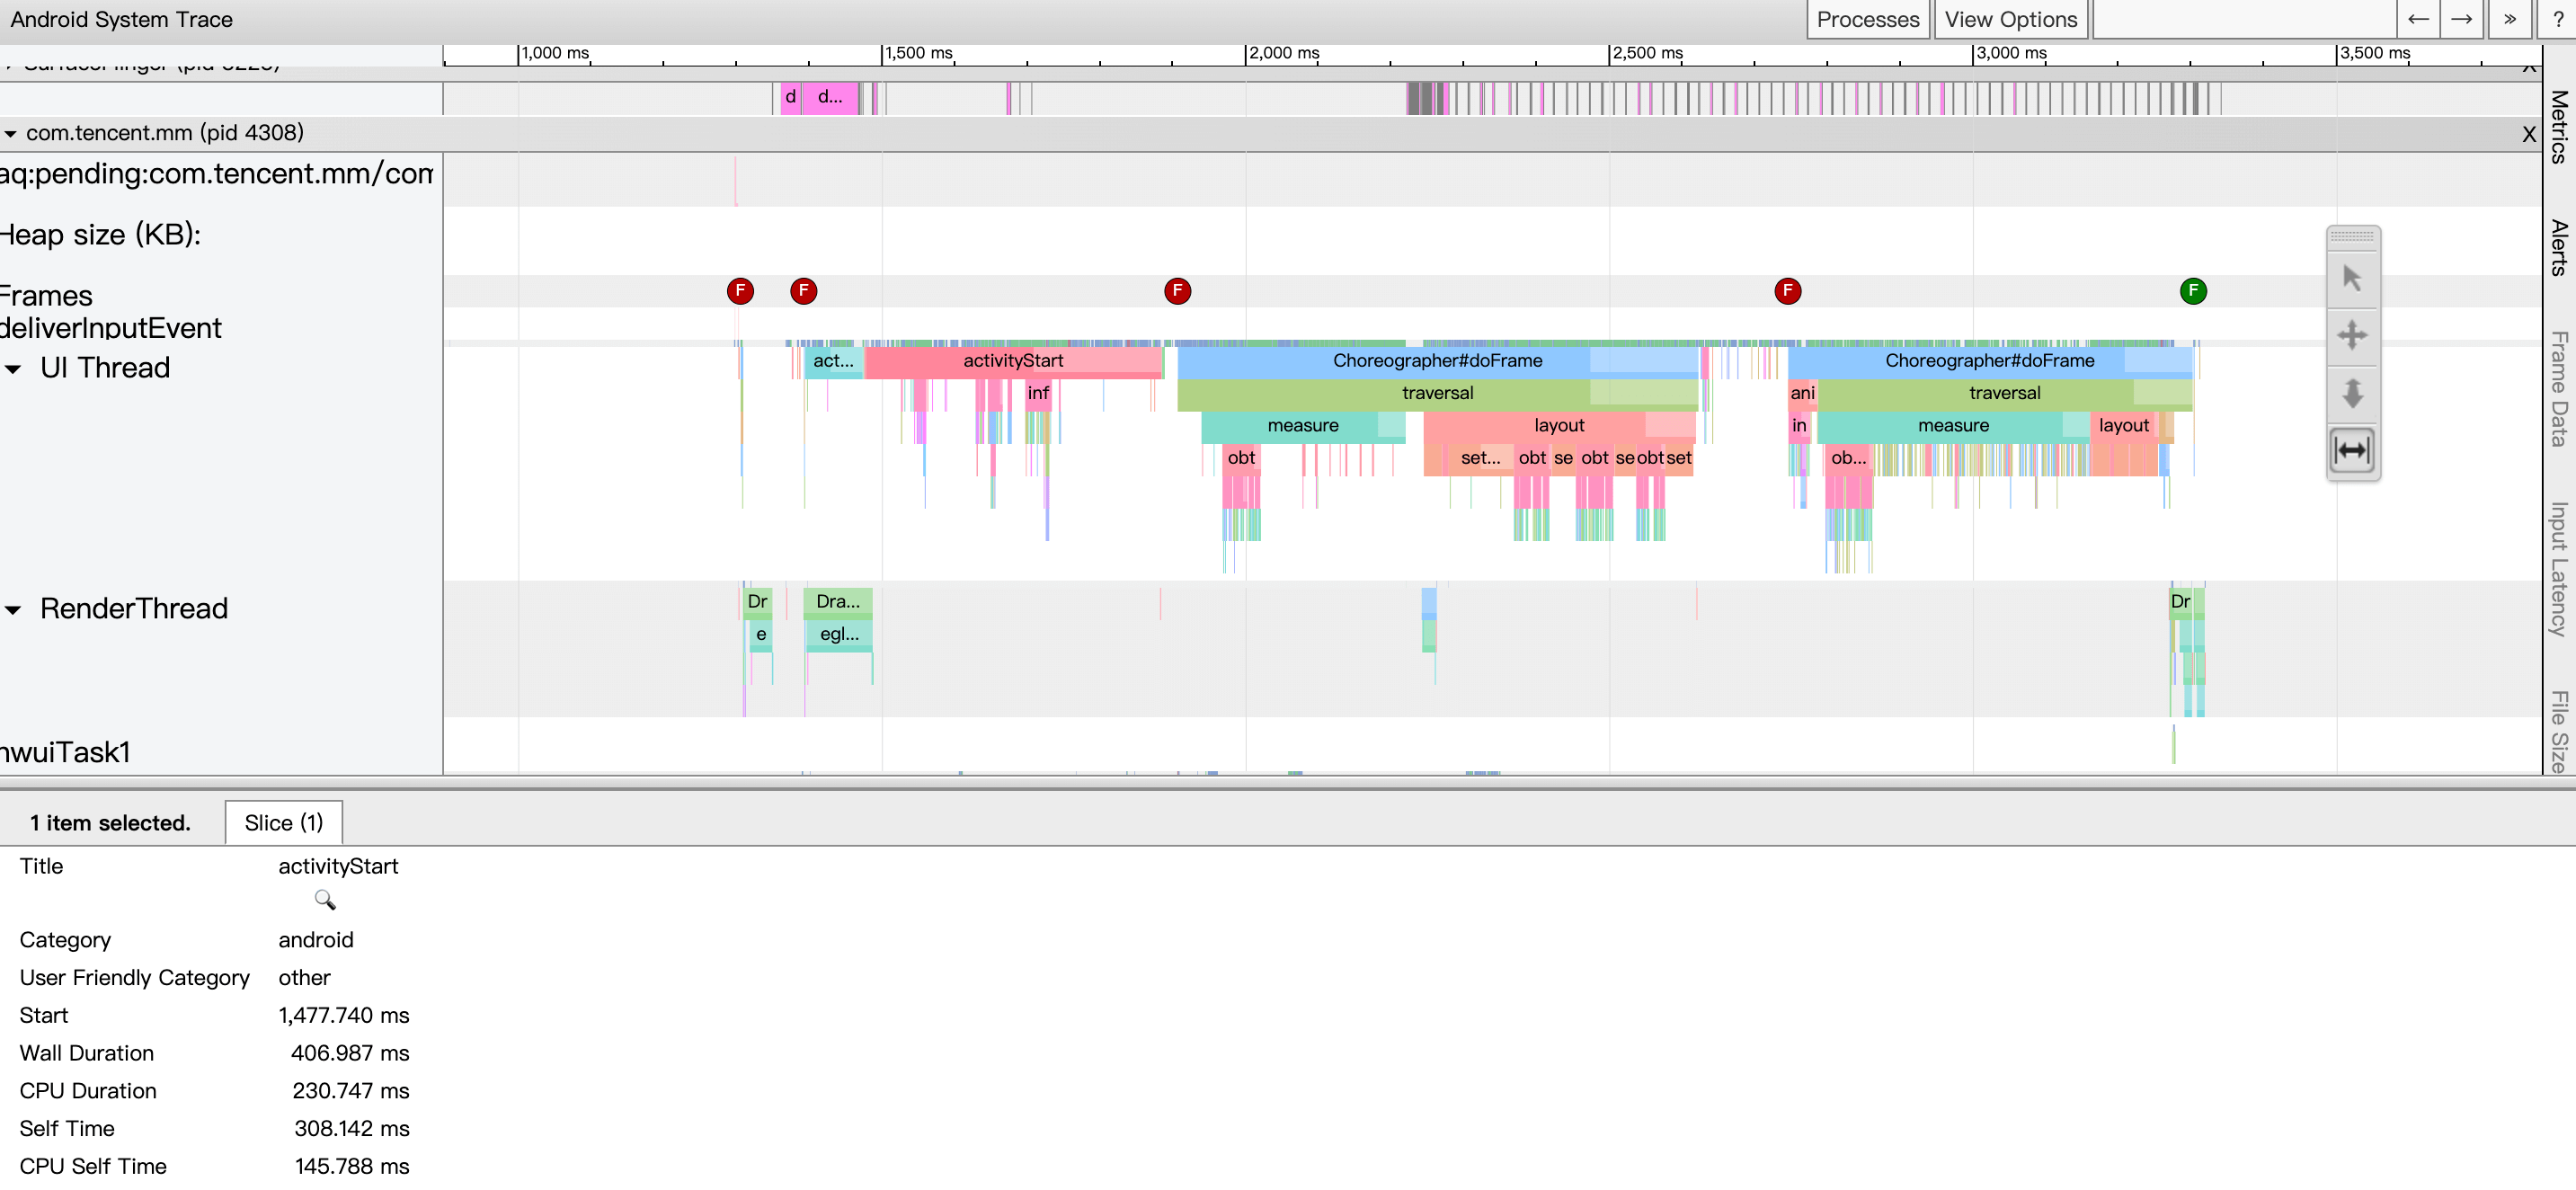Click the left arrow navigation button

(x=2417, y=19)
